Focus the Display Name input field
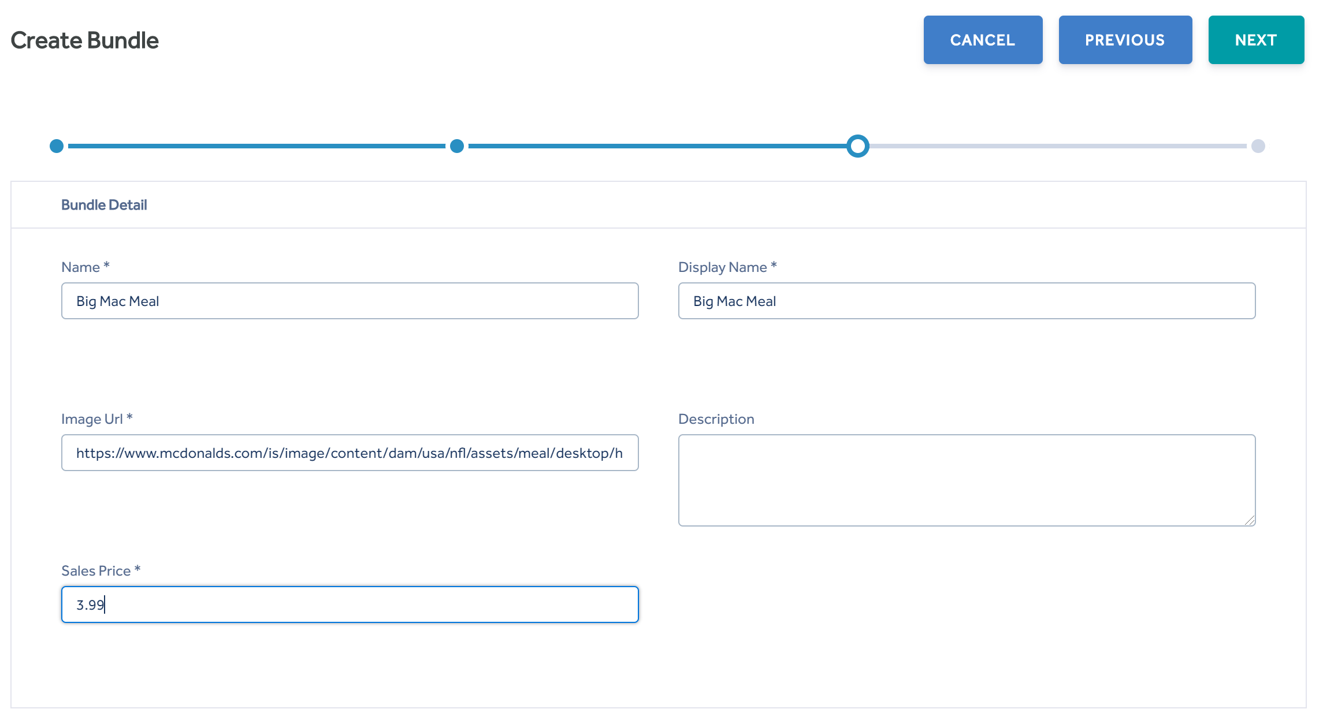Viewport: 1323px width, 724px height. (967, 301)
